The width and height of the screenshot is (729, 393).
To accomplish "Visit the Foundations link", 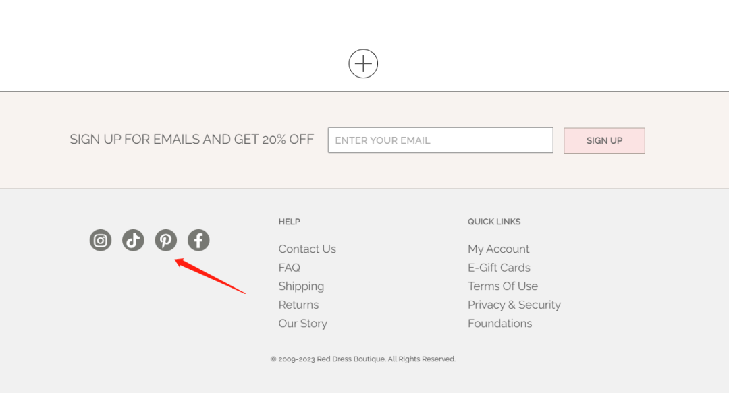I will click(x=500, y=324).
